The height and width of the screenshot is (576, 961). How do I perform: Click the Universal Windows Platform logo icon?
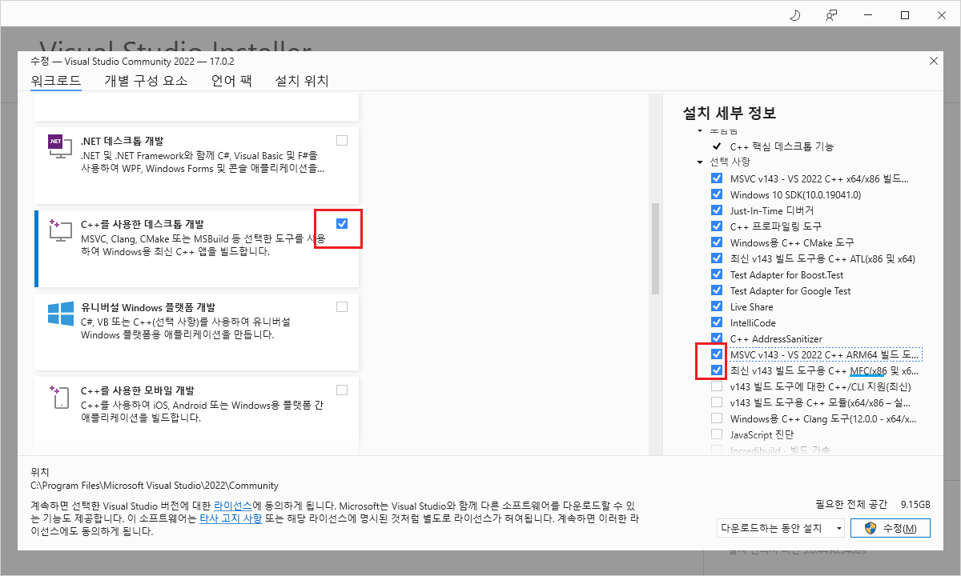pyautogui.click(x=60, y=314)
